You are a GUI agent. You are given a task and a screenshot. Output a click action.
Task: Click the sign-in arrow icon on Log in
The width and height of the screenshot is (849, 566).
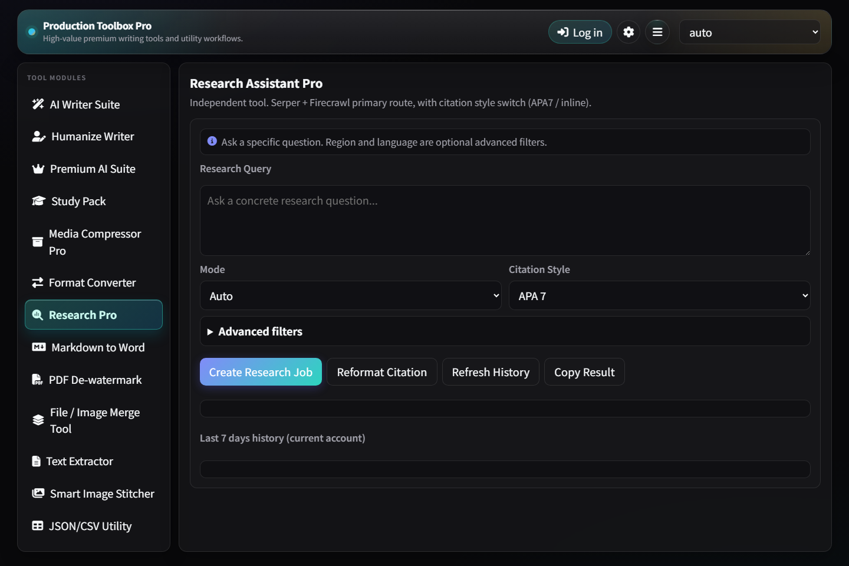(x=563, y=32)
